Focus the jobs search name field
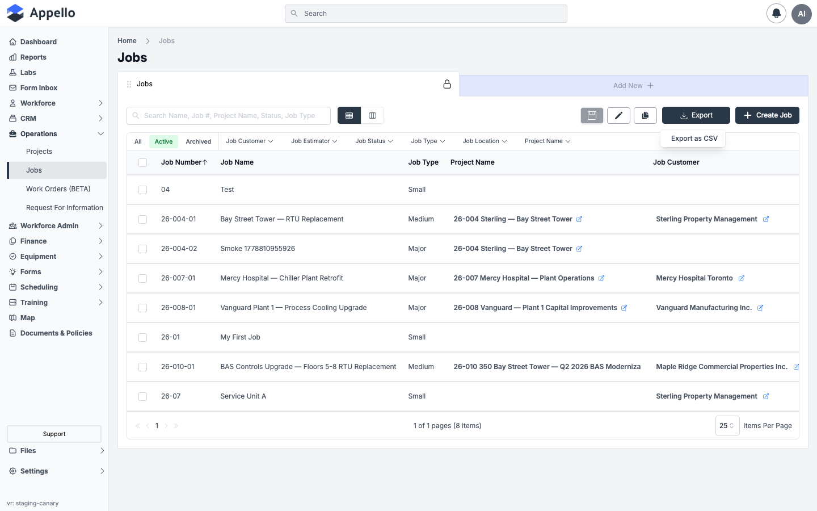The height and width of the screenshot is (511, 817). coord(229,116)
